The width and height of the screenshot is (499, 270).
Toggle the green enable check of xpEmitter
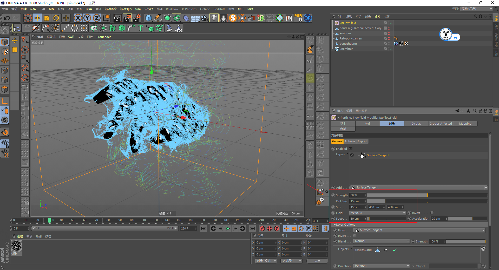[x=391, y=49]
